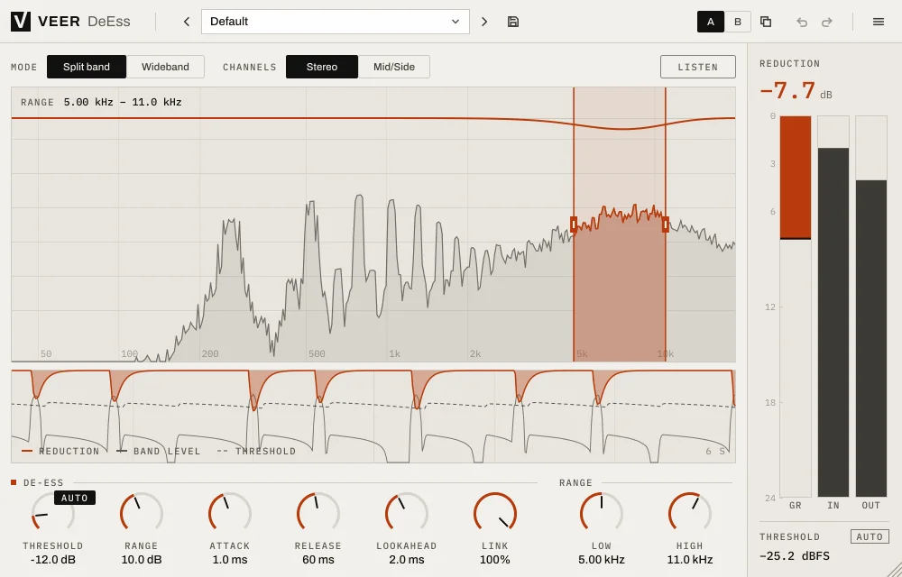Viewport: 902px width, 577px height.
Task: Select Split band mode
Action: pos(87,67)
